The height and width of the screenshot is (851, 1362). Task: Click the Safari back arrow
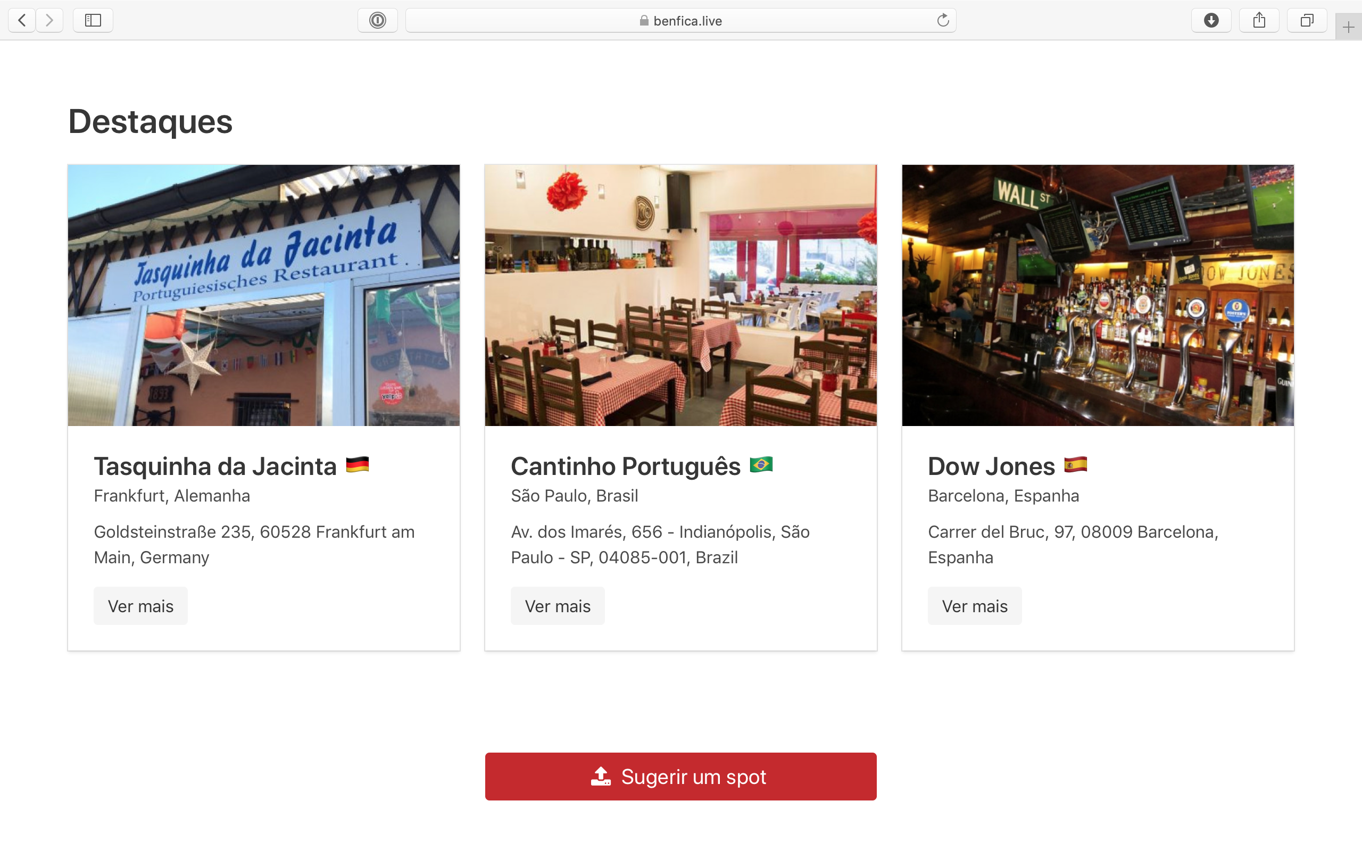[x=22, y=20]
